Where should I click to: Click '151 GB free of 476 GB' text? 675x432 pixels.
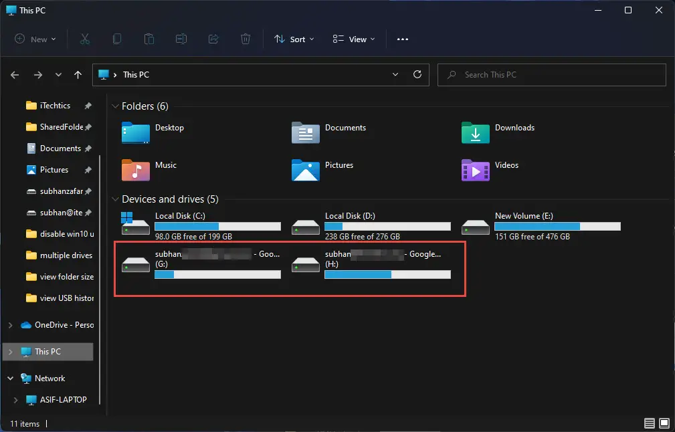(532, 237)
